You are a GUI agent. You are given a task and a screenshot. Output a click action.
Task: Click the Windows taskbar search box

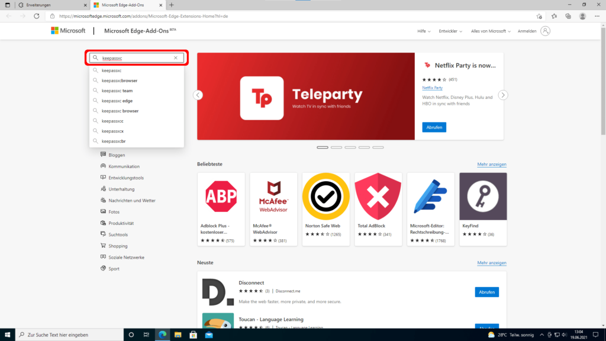70,335
